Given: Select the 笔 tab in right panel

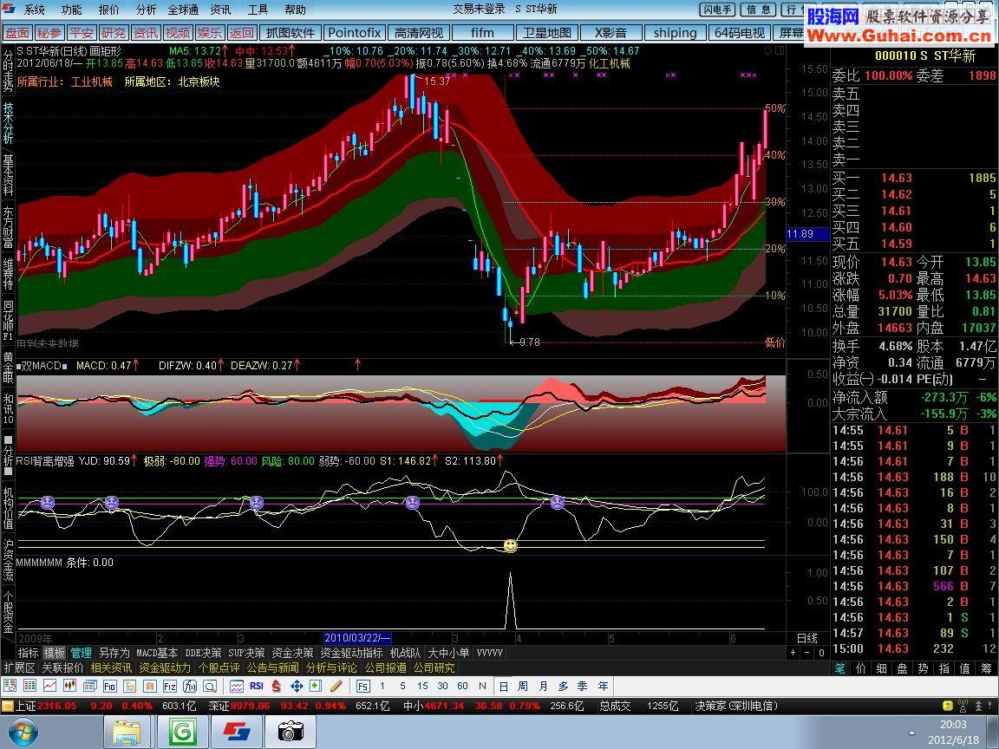Looking at the screenshot, I should [x=840, y=668].
